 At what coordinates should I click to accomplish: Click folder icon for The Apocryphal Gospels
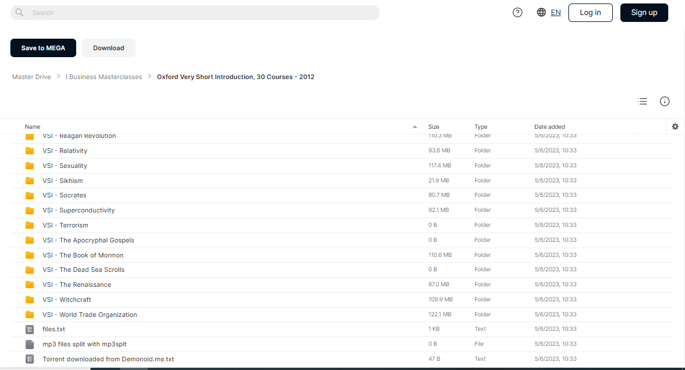click(29, 240)
